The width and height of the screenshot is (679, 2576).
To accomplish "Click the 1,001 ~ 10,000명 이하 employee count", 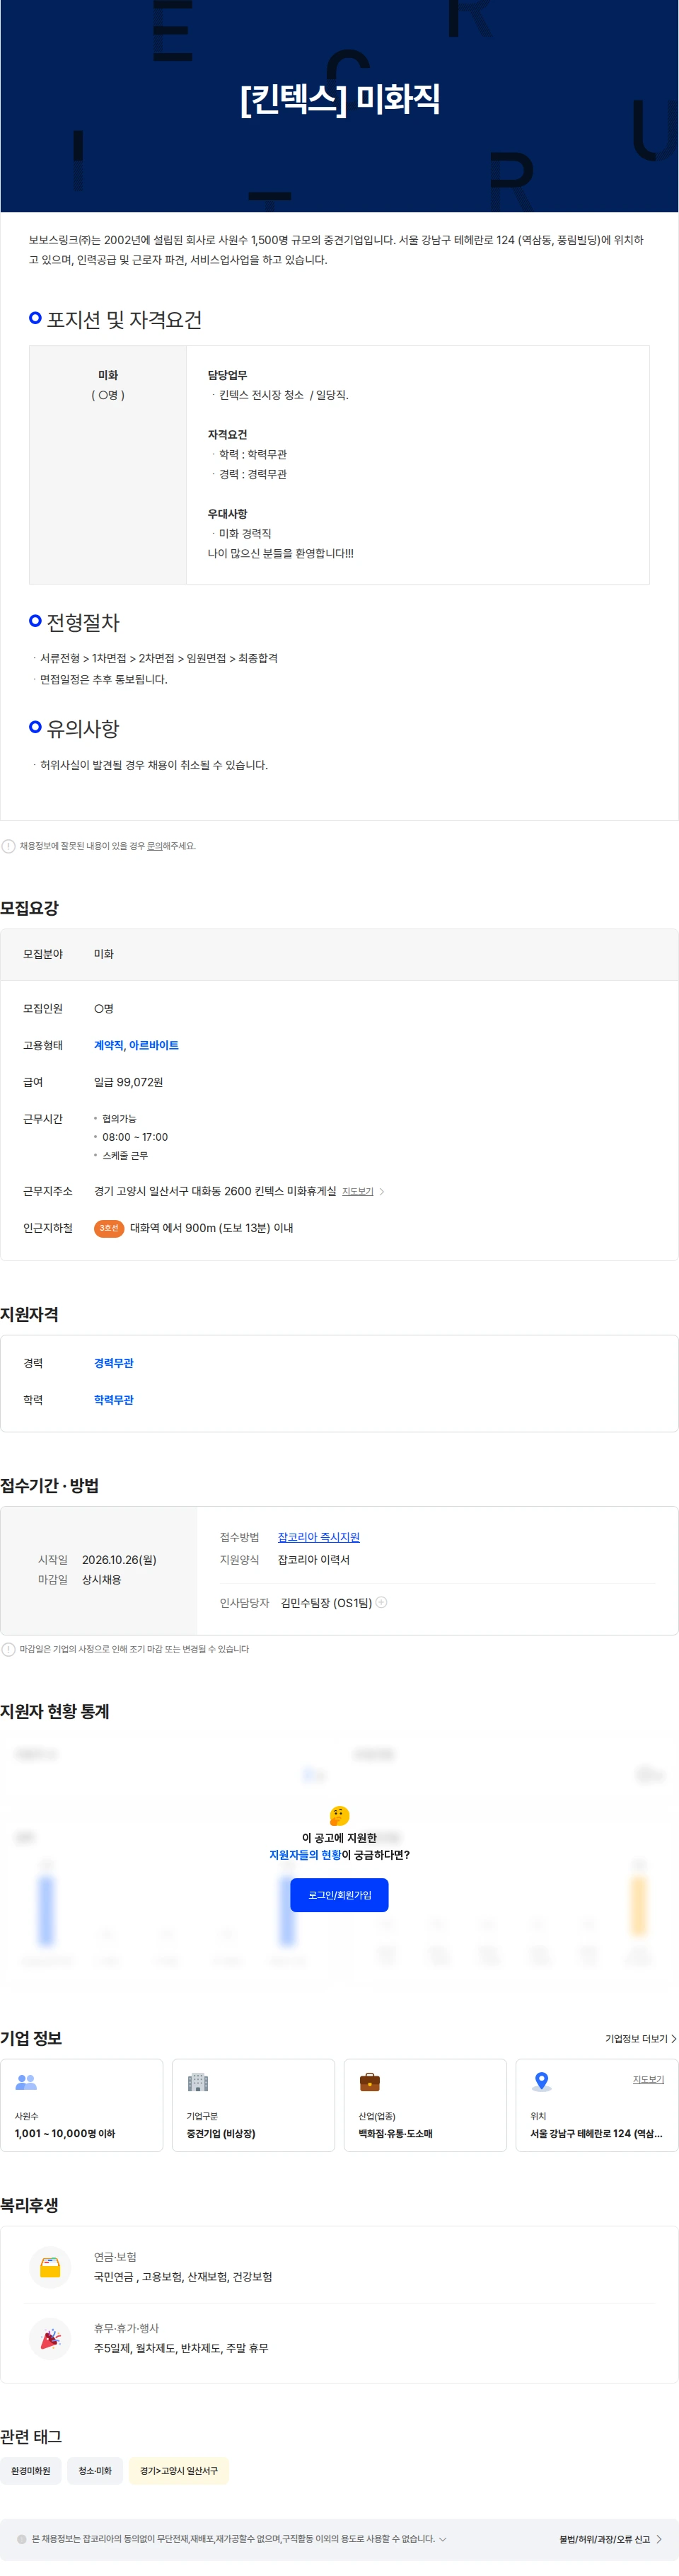I will (65, 2133).
